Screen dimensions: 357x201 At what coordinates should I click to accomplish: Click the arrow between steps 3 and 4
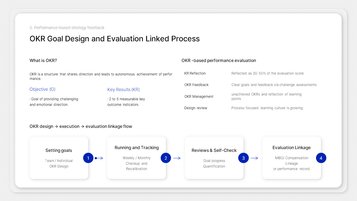254,158
